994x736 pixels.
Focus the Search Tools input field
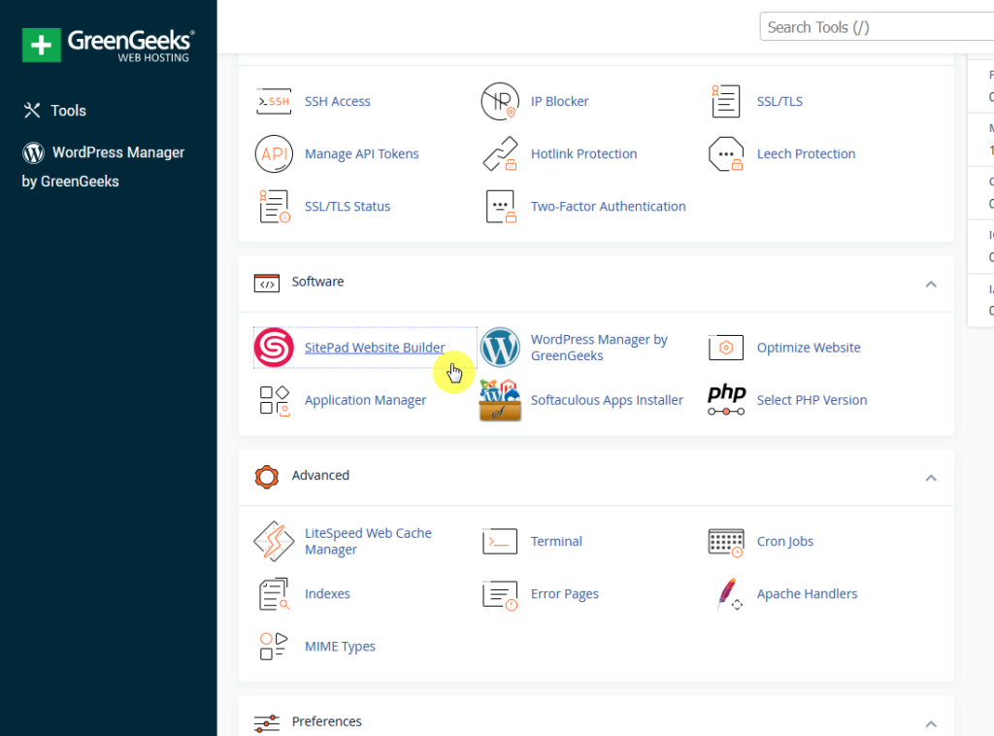[877, 27]
